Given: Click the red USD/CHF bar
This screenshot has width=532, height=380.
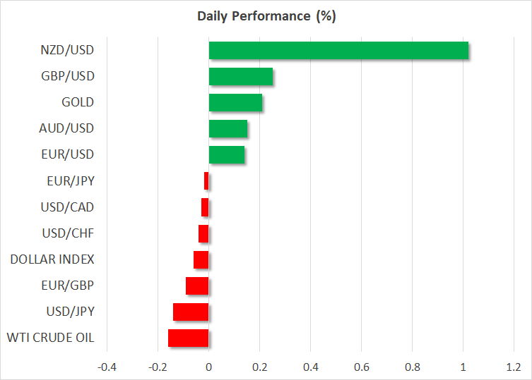Looking at the screenshot, I should pyautogui.click(x=203, y=233).
